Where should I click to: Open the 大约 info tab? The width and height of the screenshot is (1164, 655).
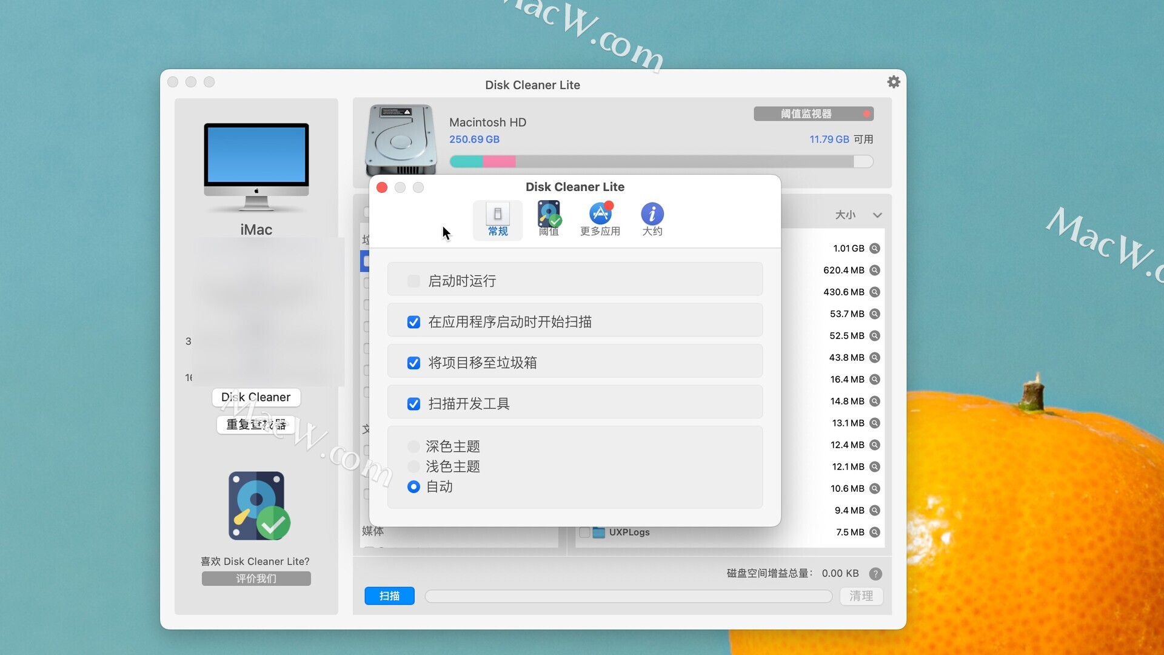click(x=652, y=220)
